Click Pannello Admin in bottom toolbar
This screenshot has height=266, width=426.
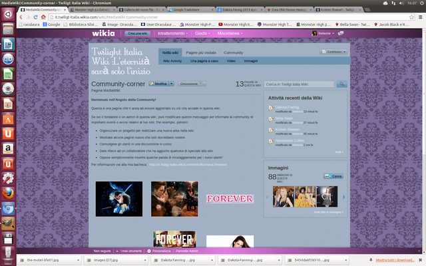(187, 251)
